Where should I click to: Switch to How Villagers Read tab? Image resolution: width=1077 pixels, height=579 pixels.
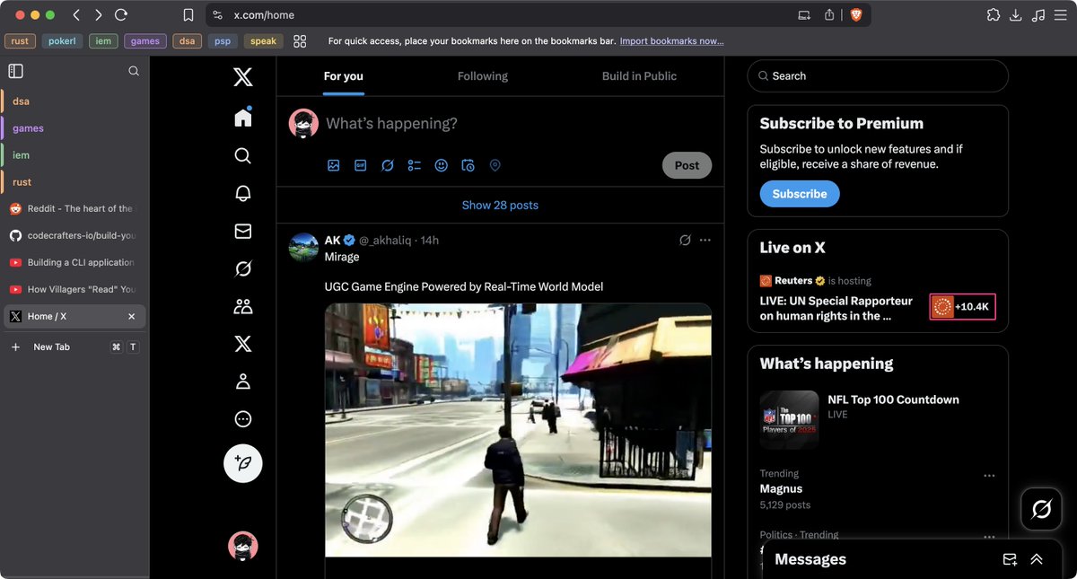[x=73, y=289]
